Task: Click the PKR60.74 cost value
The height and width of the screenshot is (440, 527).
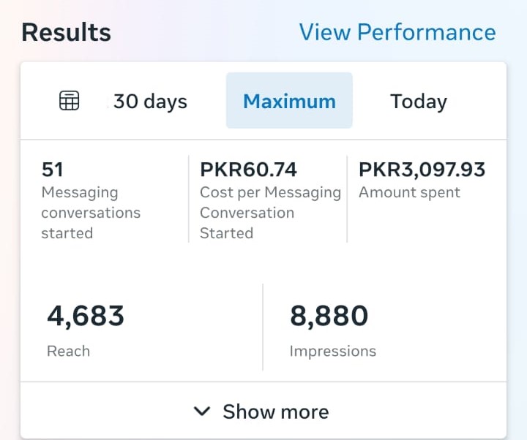Action: (248, 170)
